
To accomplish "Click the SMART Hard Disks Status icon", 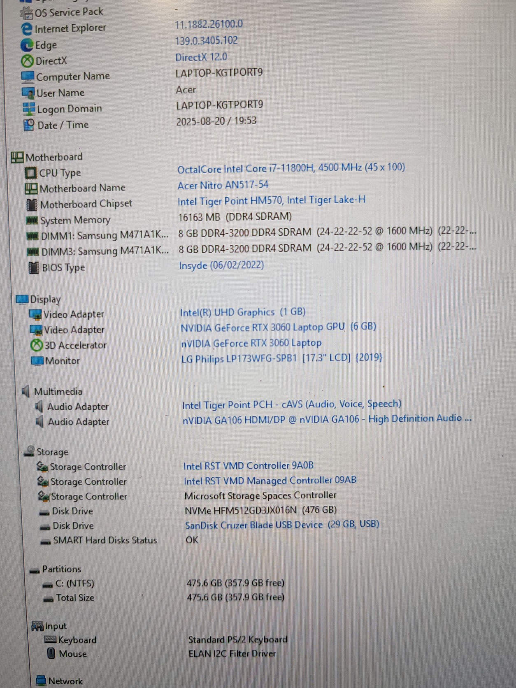I will 46,542.
